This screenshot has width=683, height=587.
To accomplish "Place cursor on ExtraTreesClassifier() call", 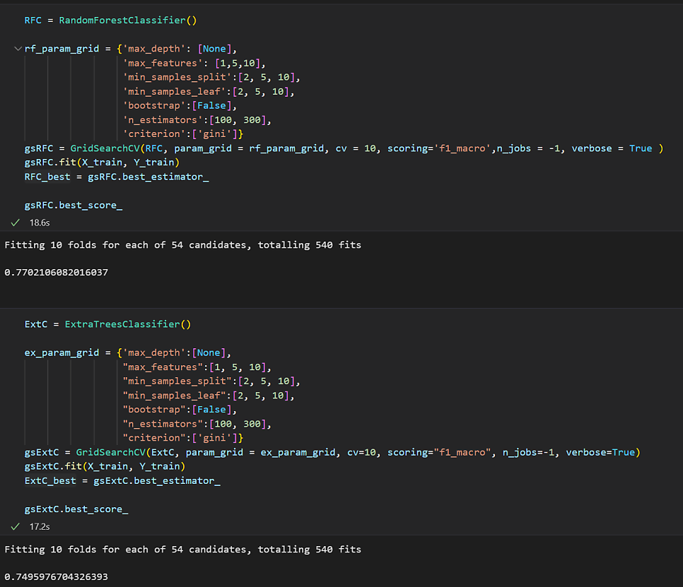I will 128,325.
